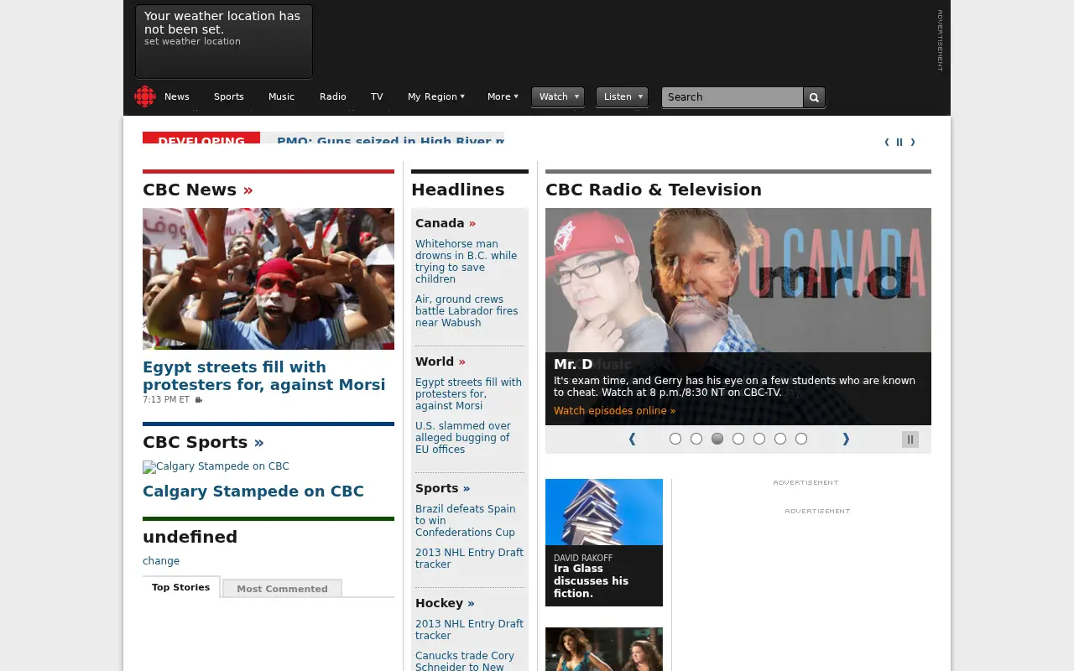Open Calgary Stampede on CBC heading

tap(253, 492)
